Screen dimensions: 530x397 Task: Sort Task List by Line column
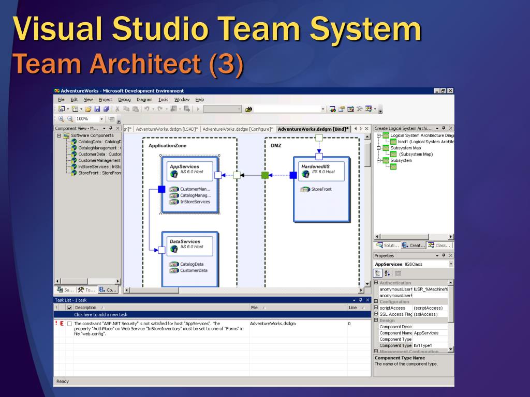coord(359,308)
